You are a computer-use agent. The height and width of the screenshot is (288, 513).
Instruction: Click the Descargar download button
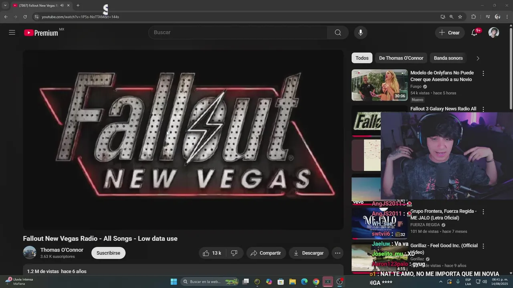[x=309, y=253]
